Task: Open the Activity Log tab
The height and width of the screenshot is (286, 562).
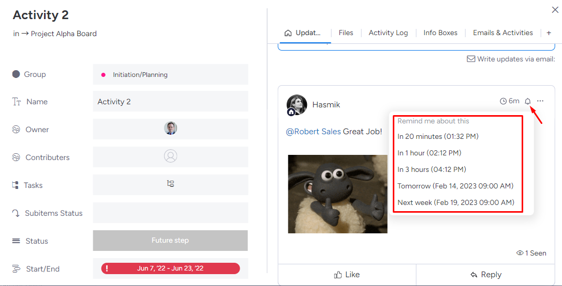Action: [x=388, y=33]
